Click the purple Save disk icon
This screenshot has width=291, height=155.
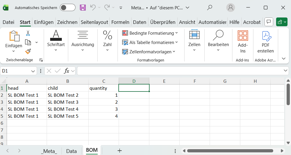click(x=83, y=8)
